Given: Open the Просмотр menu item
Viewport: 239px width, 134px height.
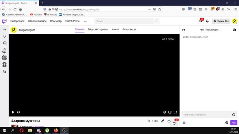Looking at the screenshot, I should pos(56,21).
